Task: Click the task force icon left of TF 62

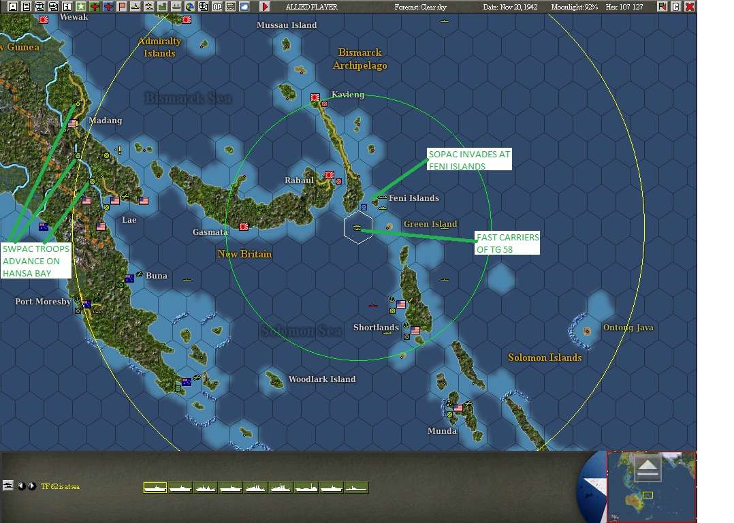Action: click(8, 486)
